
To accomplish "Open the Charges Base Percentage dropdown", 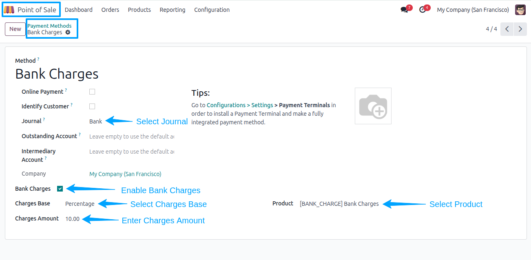I will (x=80, y=204).
